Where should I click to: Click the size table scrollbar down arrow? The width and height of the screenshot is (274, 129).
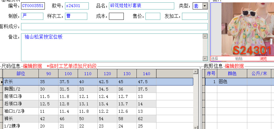tap(196, 127)
